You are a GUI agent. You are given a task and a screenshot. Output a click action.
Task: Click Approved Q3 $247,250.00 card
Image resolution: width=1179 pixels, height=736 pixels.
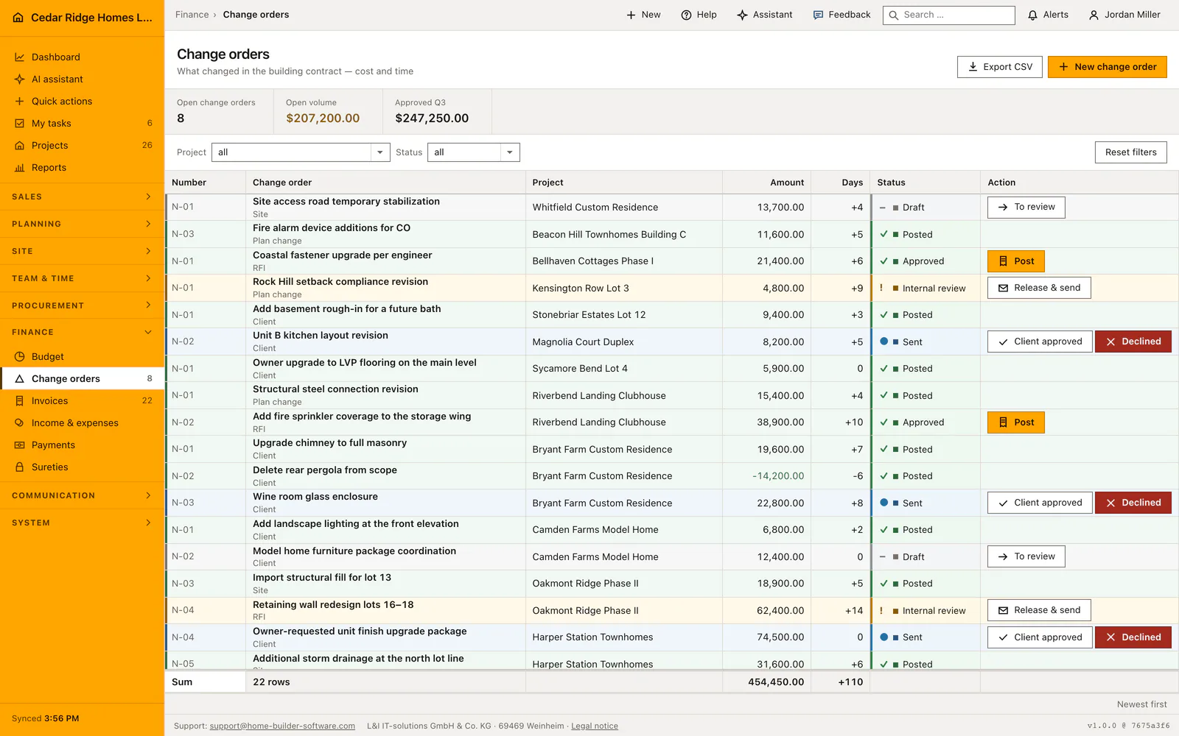coord(437,112)
